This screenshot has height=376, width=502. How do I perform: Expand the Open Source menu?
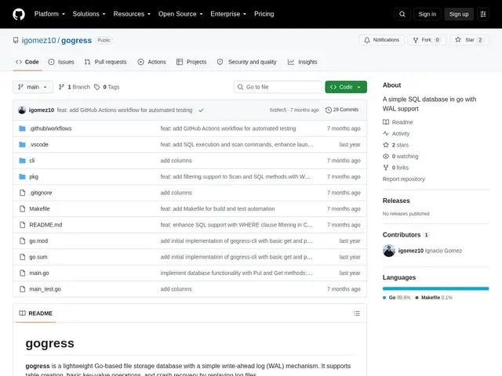[x=180, y=14]
